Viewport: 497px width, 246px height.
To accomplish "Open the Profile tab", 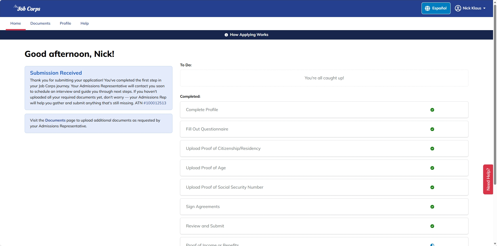I will coord(65,23).
